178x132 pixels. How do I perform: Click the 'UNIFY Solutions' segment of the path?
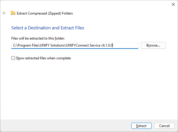(52, 45)
